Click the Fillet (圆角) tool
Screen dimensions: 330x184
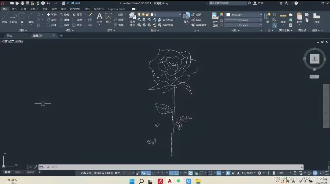click(x=77, y=20)
